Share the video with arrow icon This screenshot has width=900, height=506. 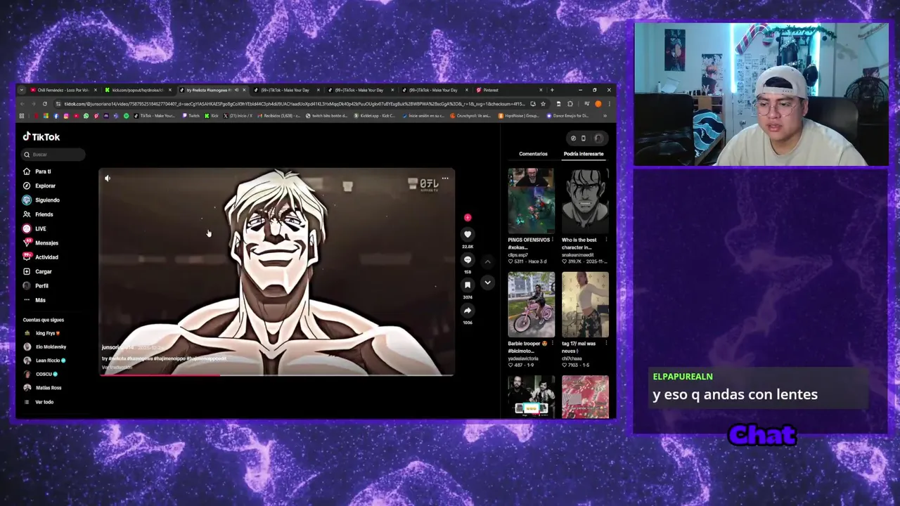[468, 311]
